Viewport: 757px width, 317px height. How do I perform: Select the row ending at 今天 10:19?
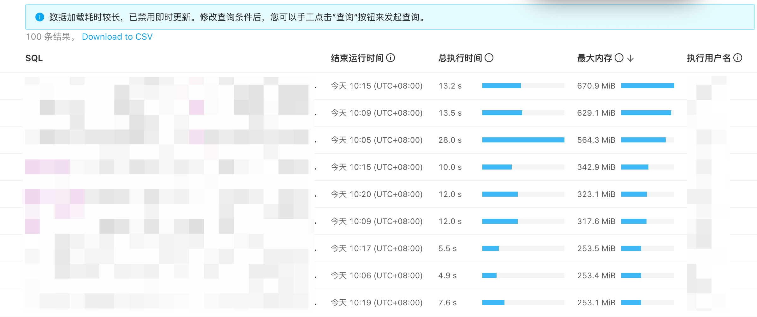tap(376, 303)
